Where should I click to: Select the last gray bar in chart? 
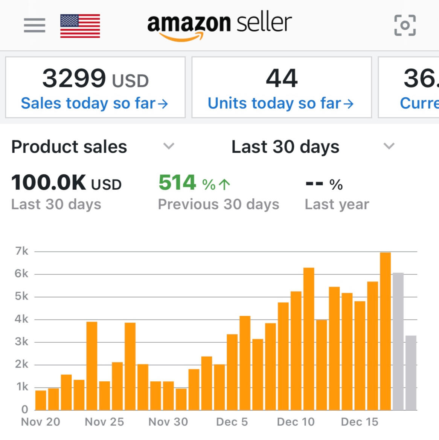tap(411, 372)
